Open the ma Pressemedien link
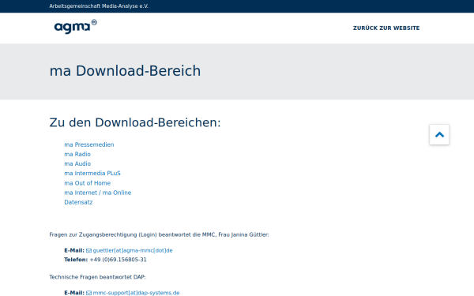 (x=89, y=144)
